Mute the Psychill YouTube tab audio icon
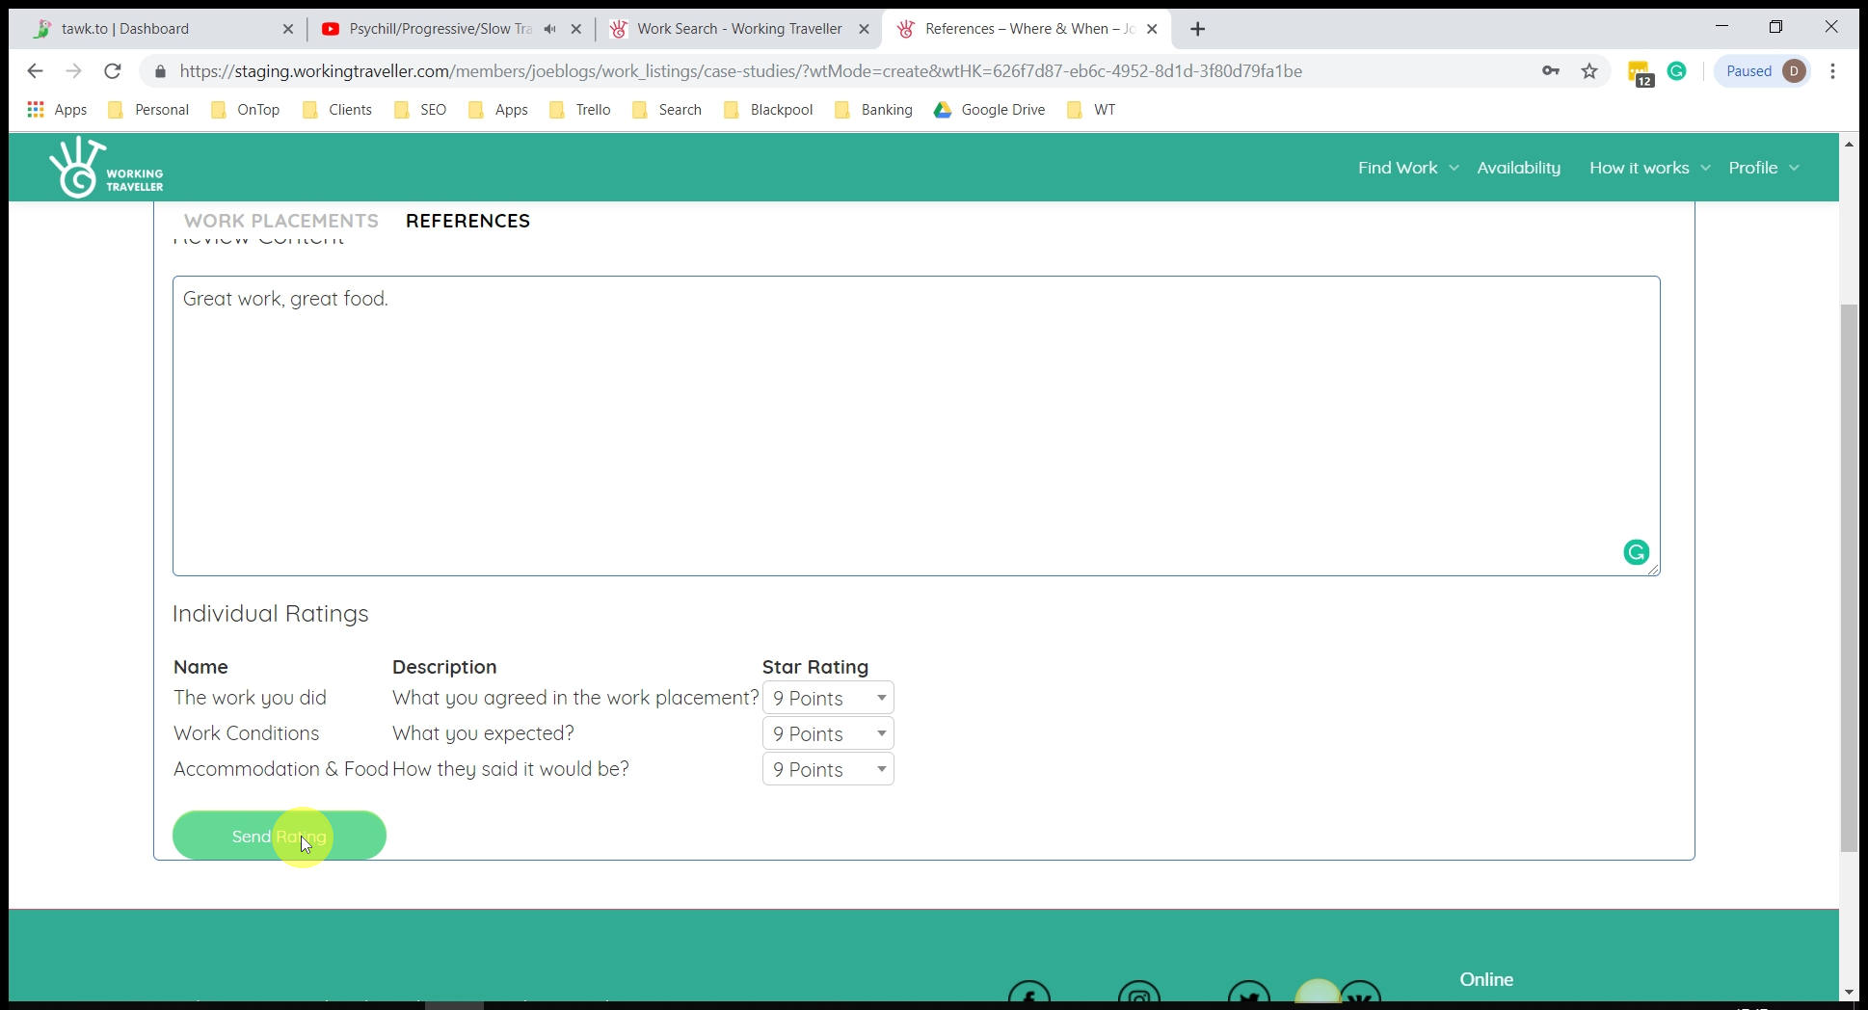 pyautogui.click(x=549, y=29)
